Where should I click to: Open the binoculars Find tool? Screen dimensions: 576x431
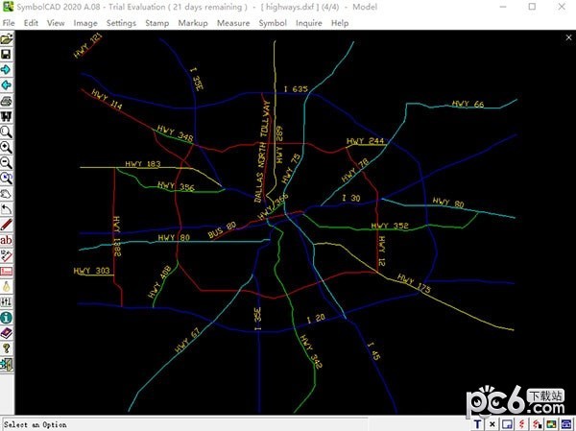click(x=7, y=116)
